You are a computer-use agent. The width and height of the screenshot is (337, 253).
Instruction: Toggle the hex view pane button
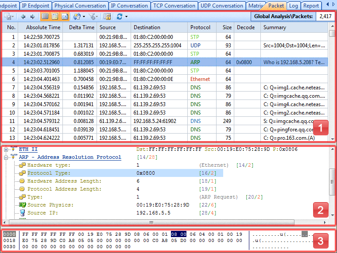tap(65, 16)
